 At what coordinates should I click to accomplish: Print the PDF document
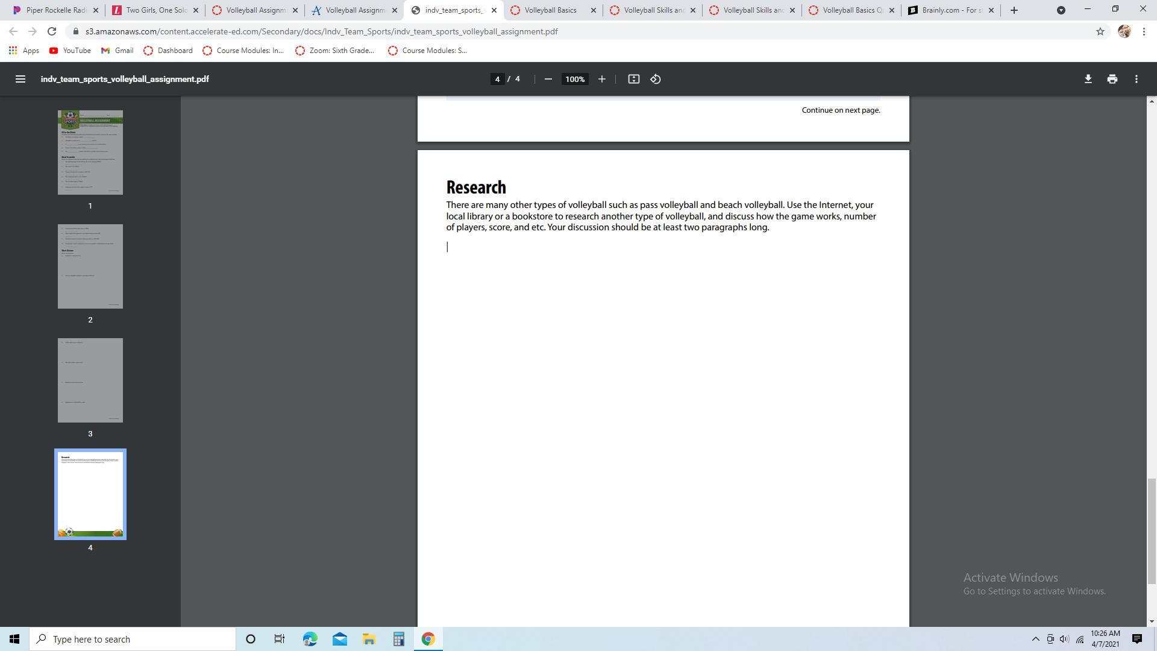pyautogui.click(x=1112, y=79)
